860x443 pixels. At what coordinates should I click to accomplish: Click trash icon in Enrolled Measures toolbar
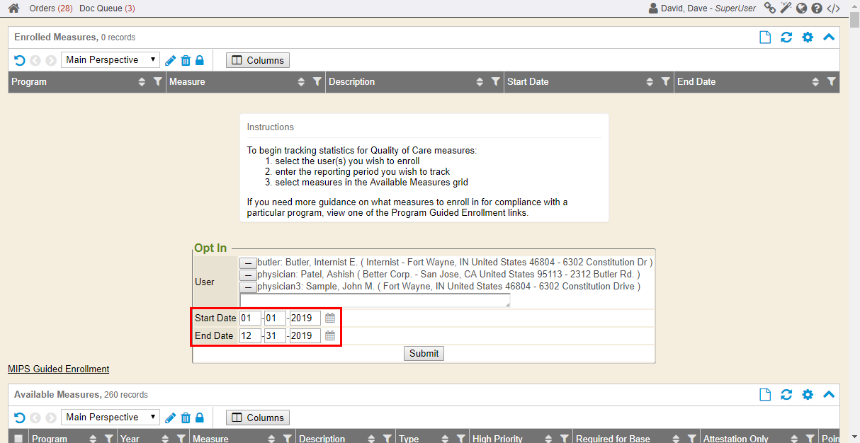click(x=186, y=60)
